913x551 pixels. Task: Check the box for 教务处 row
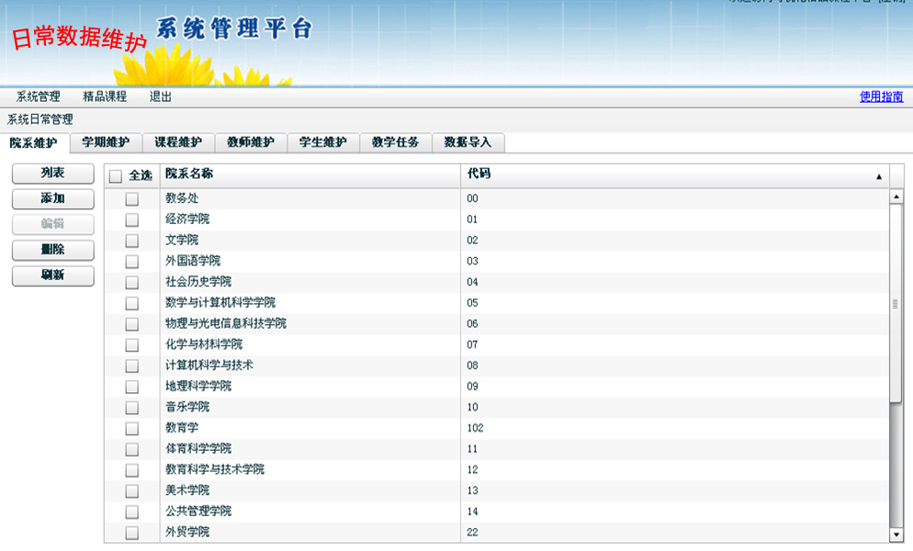pos(132,198)
